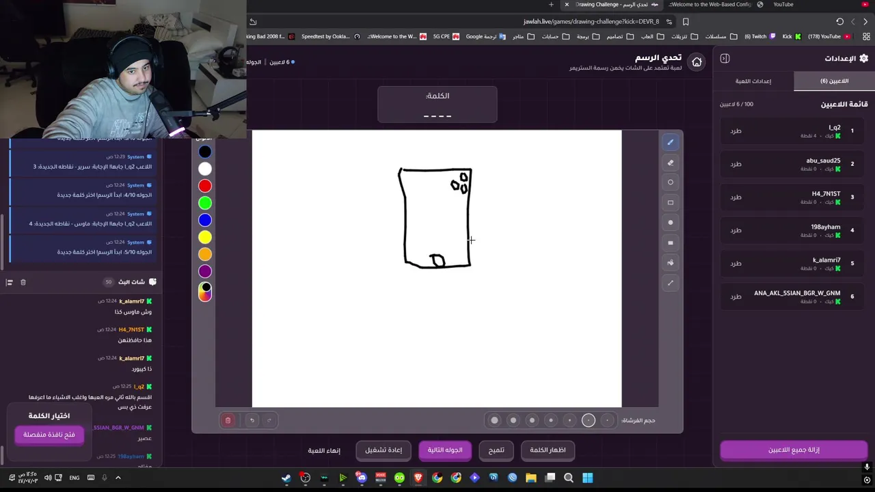
Task: Pick the red color swatch
Action: (205, 186)
